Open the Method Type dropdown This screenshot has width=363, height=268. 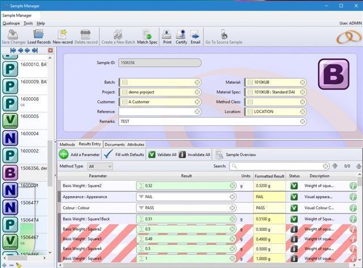(100, 166)
